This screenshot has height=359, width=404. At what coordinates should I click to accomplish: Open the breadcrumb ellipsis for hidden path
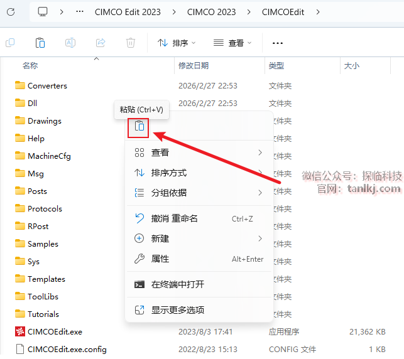point(80,11)
